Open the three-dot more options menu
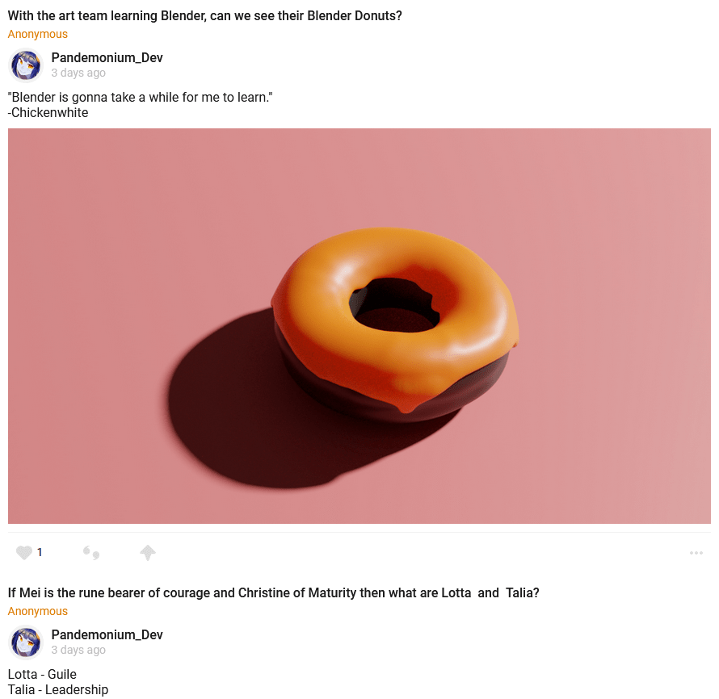This screenshot has height=699, width=719. tap(696, 553)
